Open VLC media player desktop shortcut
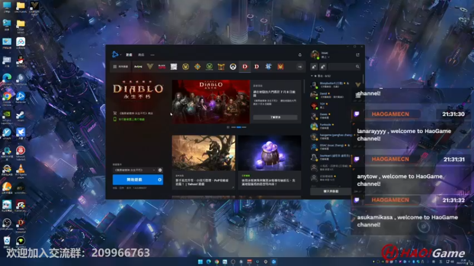Image resolution: width=474 pixels, height=266 pixels. (21, 171)
